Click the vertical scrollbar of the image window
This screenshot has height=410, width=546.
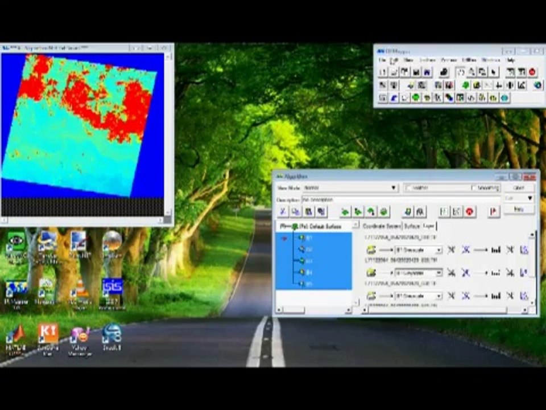[x=168, y=134]
